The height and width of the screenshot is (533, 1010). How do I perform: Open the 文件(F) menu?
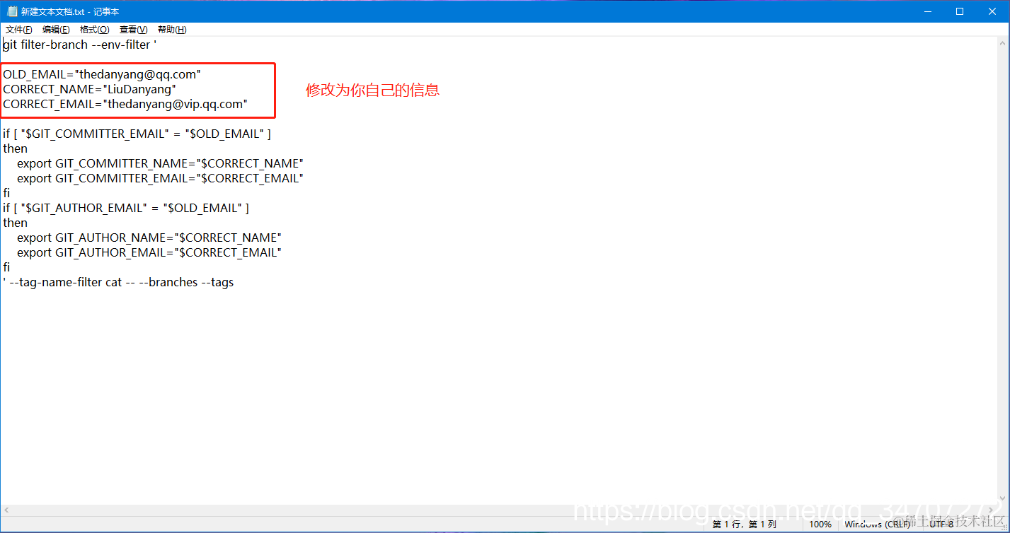coord(19,30)
